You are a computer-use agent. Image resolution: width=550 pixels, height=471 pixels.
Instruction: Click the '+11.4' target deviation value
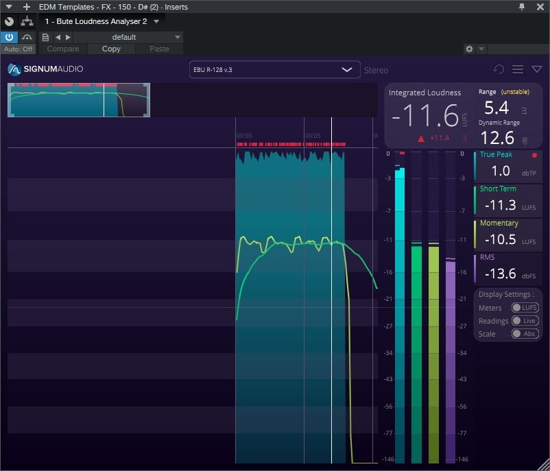pyautogui.click(x=440, y=138)
